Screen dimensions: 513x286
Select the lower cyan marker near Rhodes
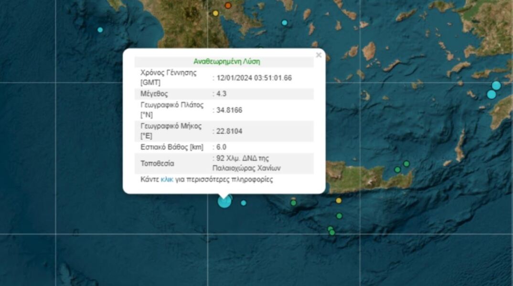pyautogui.click(x=491, y=94)
